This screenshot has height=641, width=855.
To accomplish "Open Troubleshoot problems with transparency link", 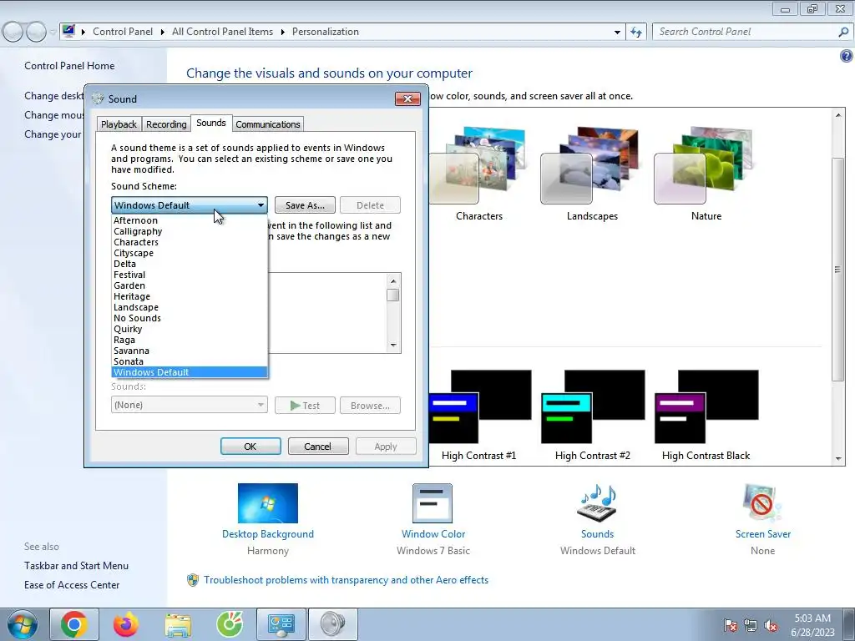I will click(346, 580).
